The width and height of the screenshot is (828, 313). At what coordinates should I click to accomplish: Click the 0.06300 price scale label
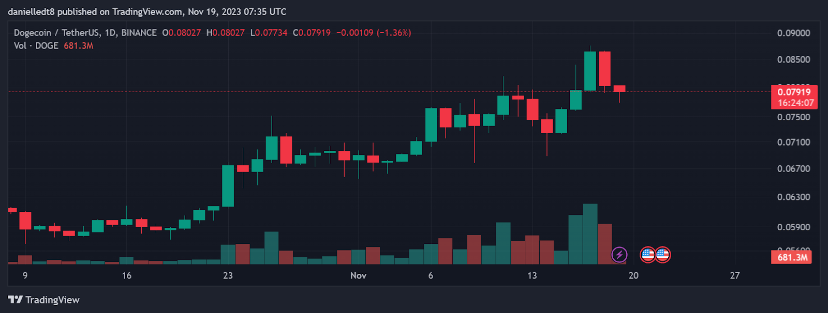pyautogui.click(x=793, y=197)
